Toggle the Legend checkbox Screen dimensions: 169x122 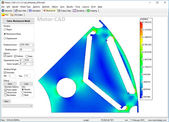pos(5,56)
